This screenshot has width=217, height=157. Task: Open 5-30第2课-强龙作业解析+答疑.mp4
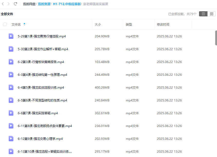(x=43, y=49)
